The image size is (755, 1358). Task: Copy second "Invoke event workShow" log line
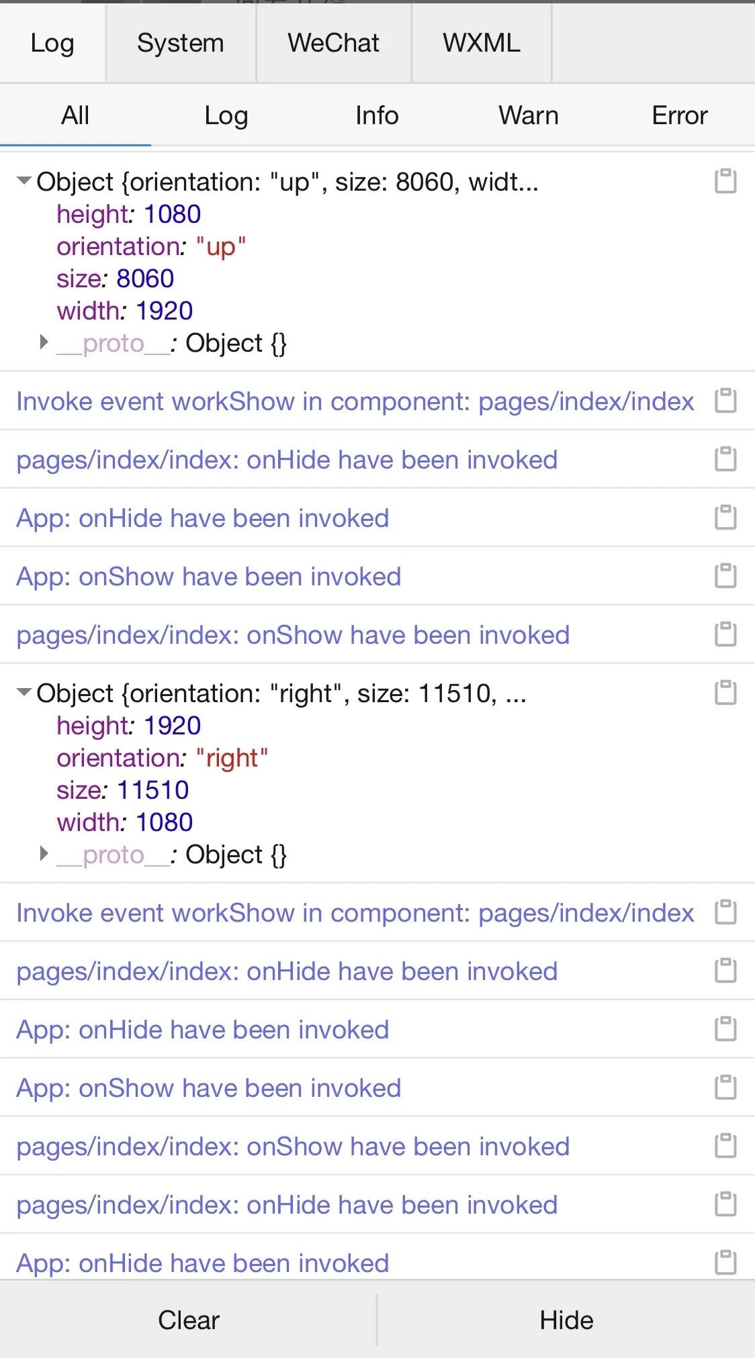click(725, 912)
